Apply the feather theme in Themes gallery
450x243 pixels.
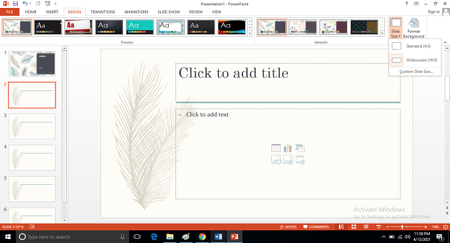17,27
